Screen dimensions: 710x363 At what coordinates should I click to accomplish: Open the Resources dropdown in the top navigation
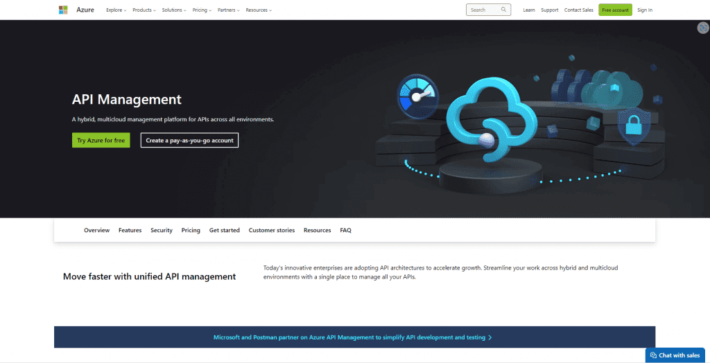tap(259, 10)
